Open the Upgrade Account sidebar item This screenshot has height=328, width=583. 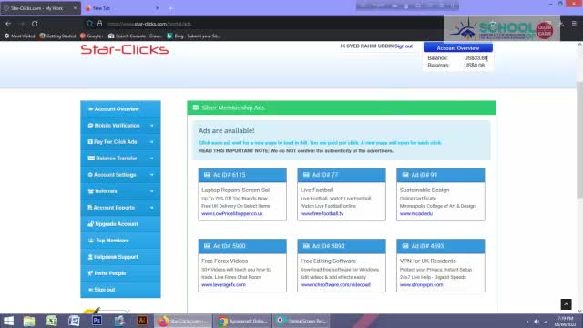click(120, 224)
